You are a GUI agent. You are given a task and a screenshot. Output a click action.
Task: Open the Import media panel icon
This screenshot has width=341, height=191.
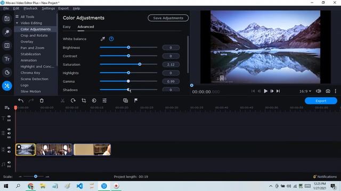(x=7, y=19)
